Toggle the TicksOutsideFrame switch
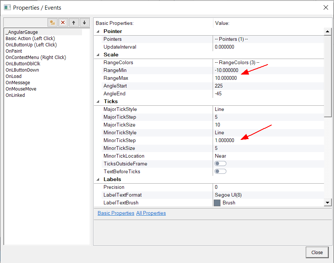This screenshot has width=334, height=263. click(x=220, y=164)
